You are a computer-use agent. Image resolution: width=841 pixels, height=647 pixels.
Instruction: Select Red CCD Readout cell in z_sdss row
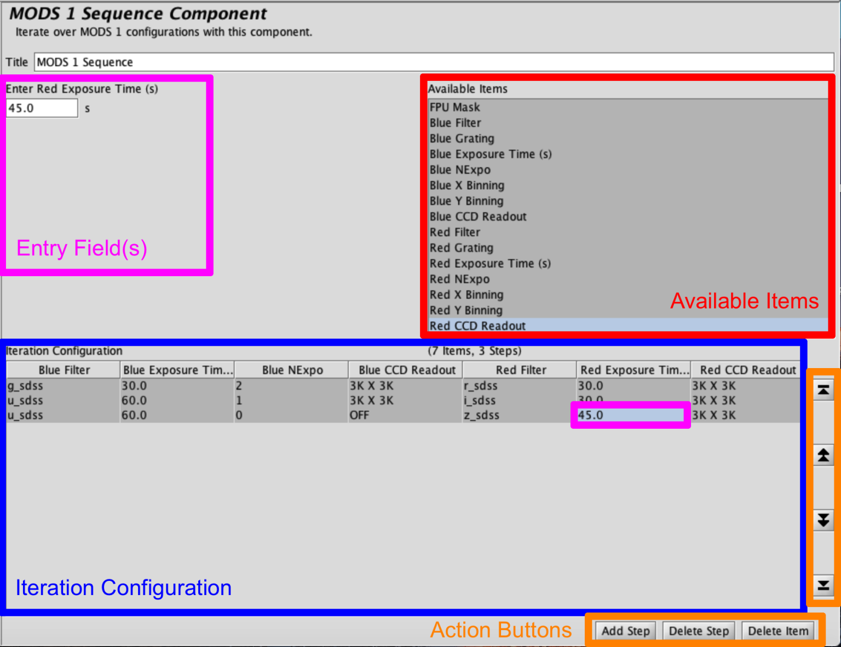(x=746, y=415)
